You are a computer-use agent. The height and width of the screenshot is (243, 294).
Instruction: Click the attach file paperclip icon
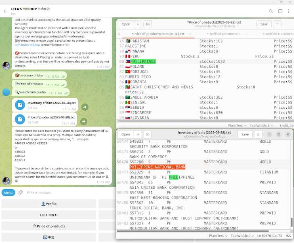pyautogui.click(x=21, y=192)
